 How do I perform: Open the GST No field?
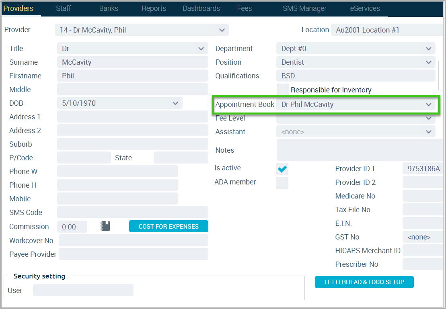tap(423, 237)
